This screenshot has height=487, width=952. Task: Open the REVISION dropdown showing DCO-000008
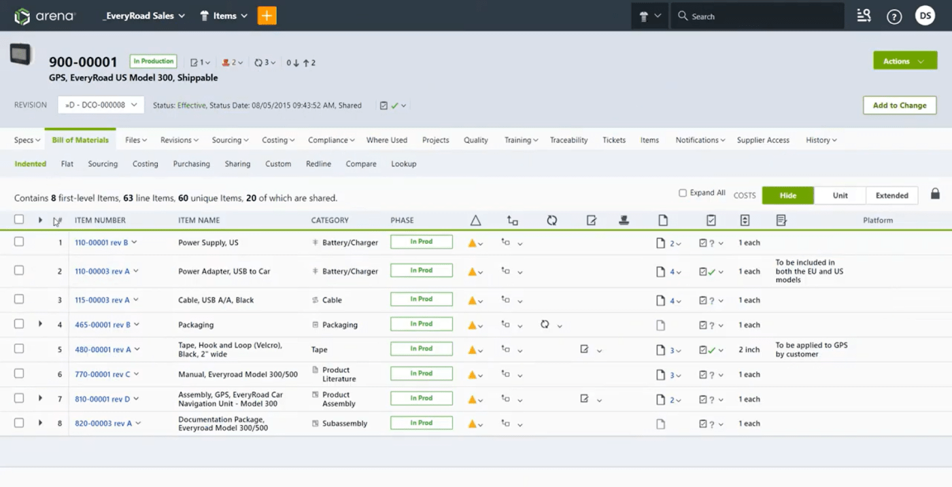coord(100,105)
